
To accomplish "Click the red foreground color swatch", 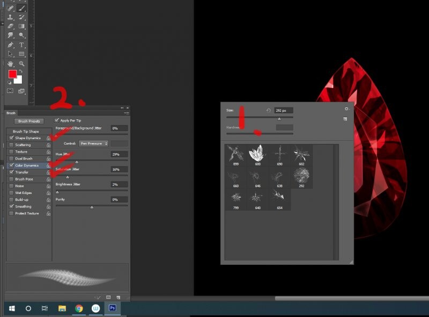I will click(12, 74).
